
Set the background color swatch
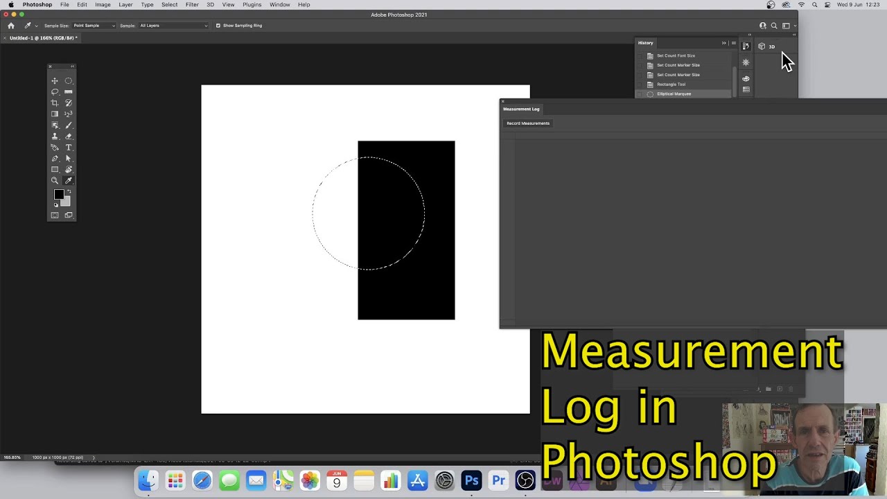click(x=66, y=202)
